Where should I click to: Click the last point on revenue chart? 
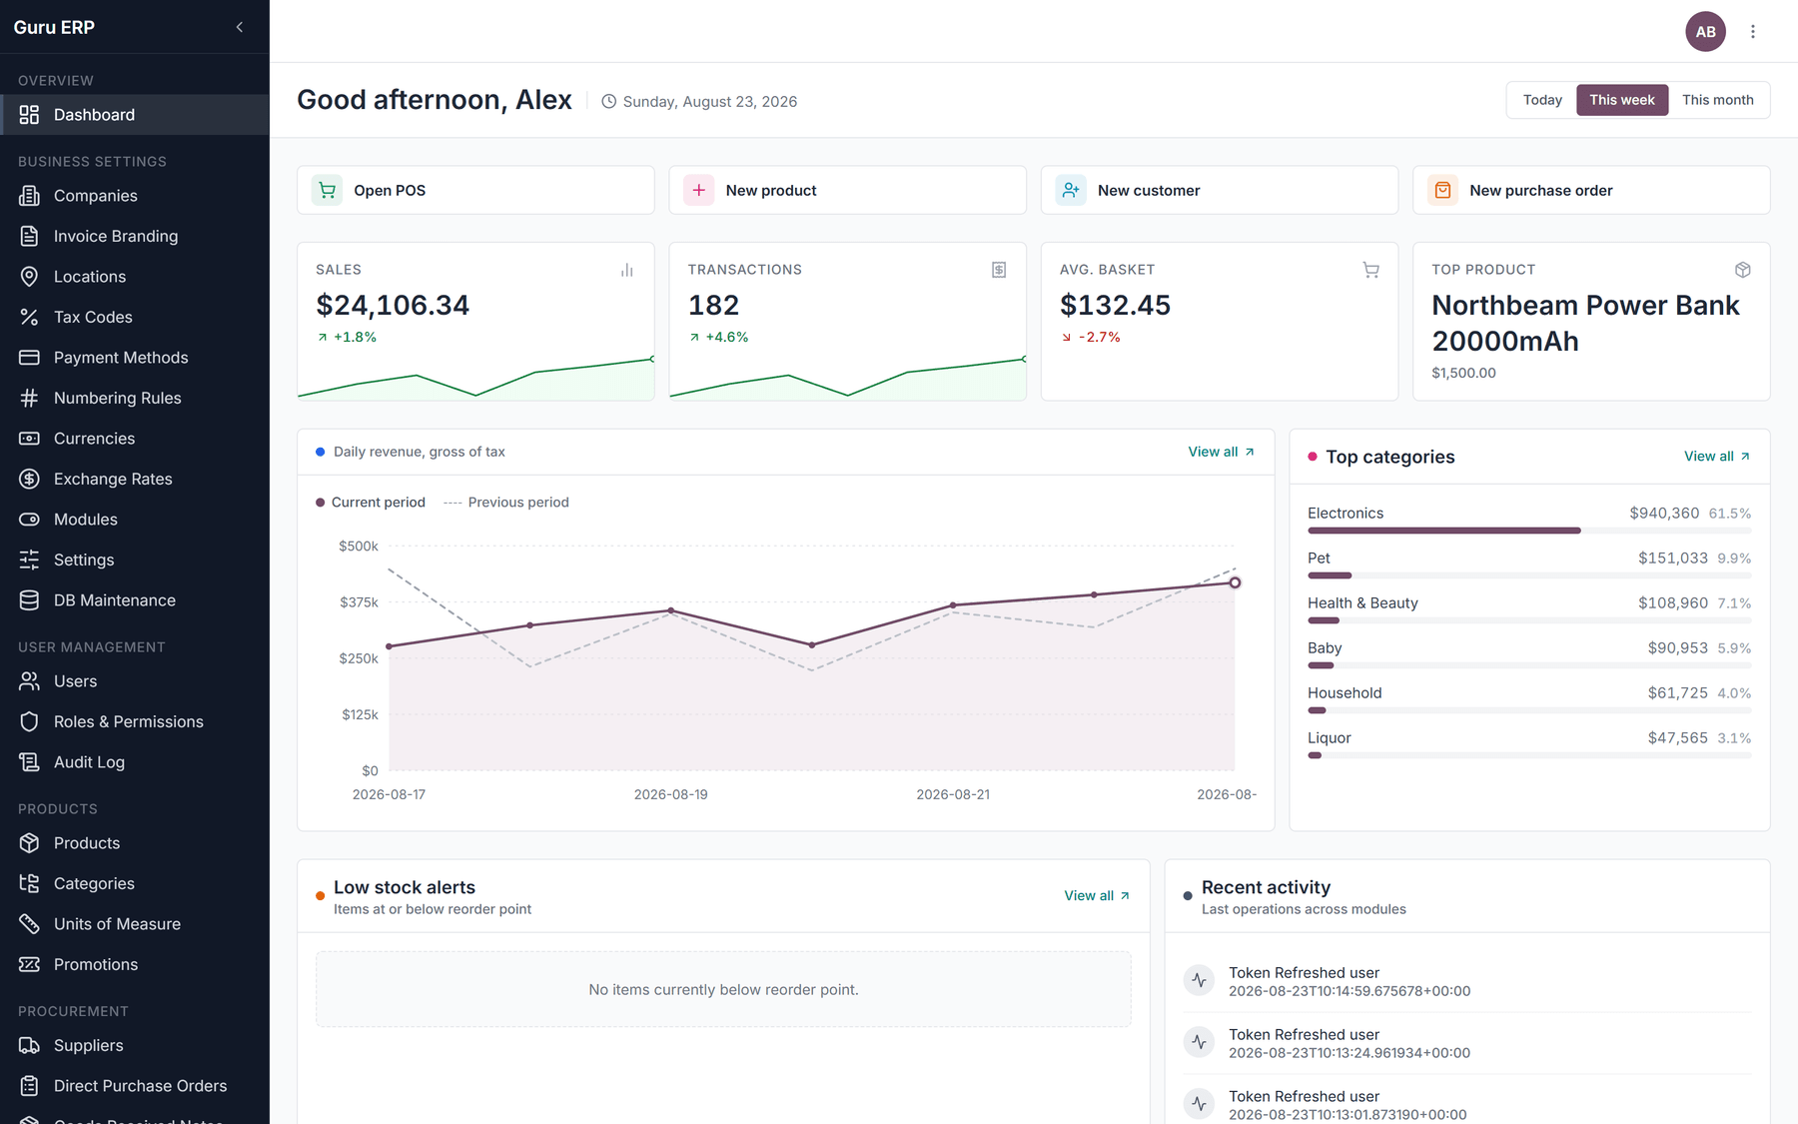pos(1235,582)
